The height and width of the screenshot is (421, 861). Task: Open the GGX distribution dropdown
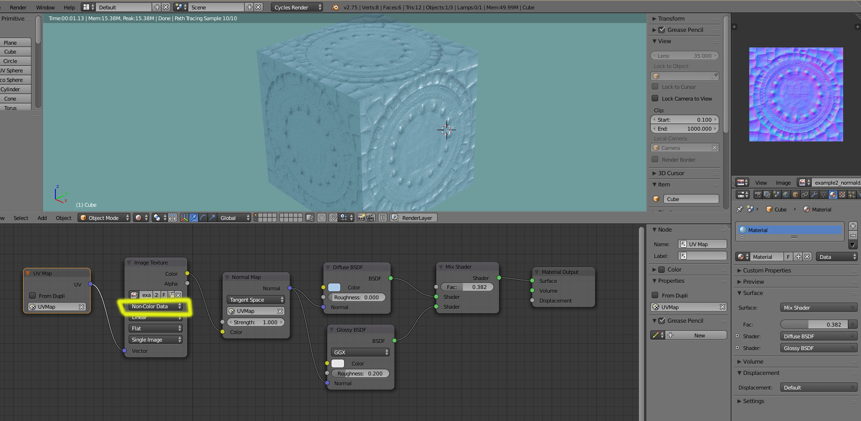click(361, 352)
